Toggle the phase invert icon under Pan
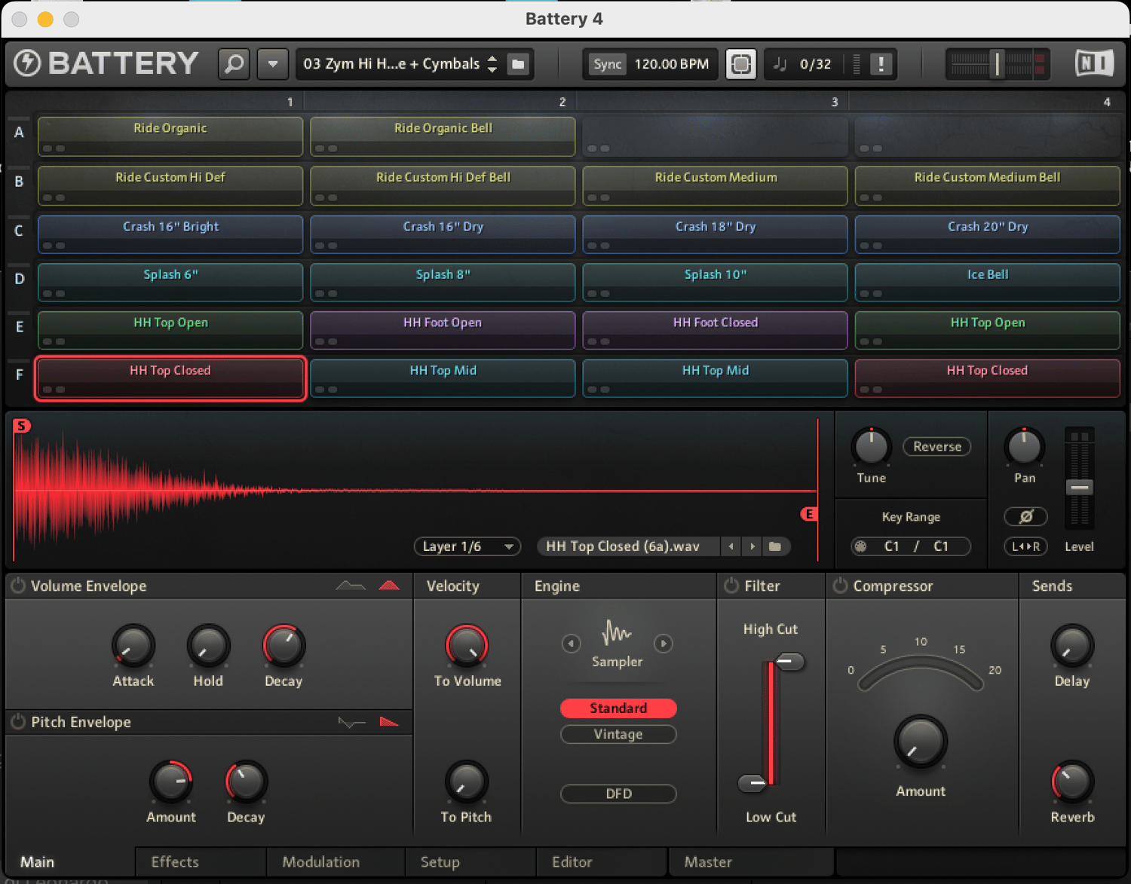1131x884 pixels. [1025, 517]
